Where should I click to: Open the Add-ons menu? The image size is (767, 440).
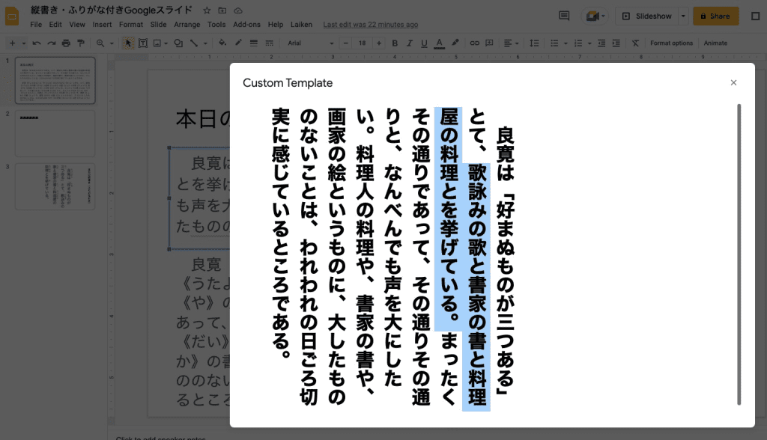[246, 25]
